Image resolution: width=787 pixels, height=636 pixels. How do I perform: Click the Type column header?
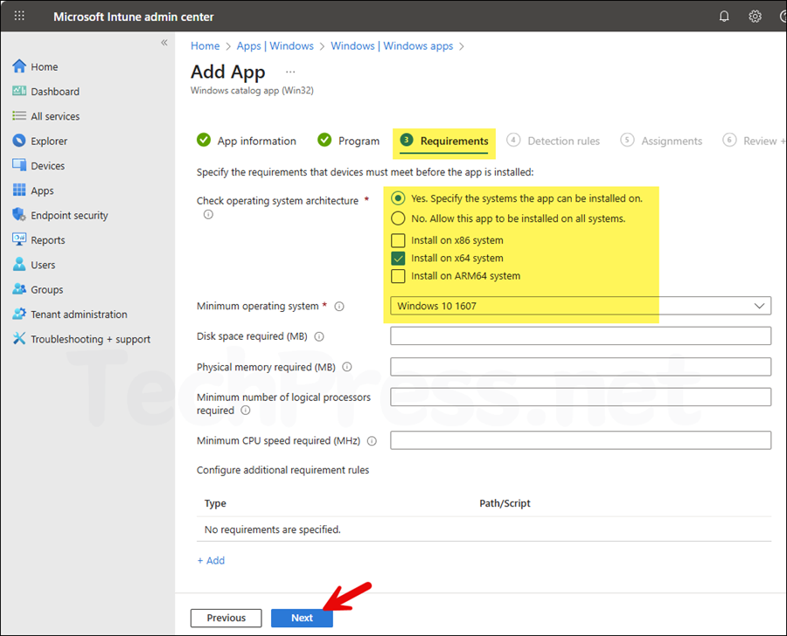(x=215, y=503)
